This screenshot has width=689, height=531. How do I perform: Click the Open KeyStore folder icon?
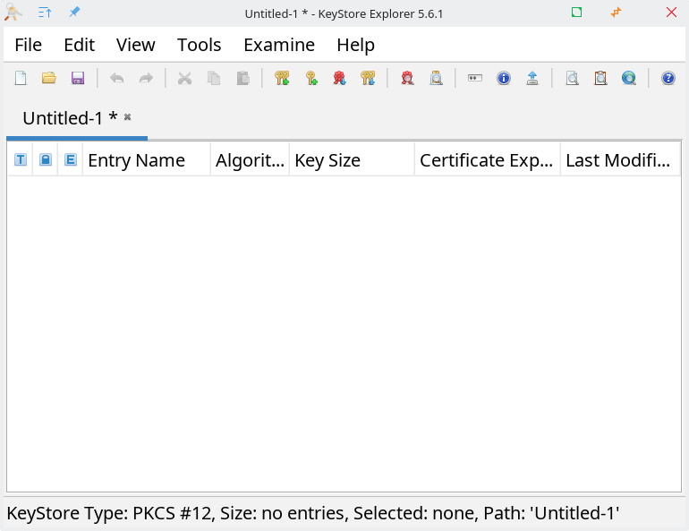coord(49,79)
